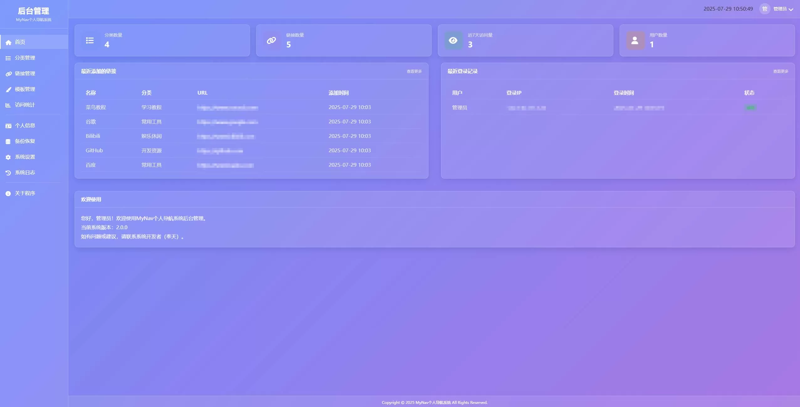
Task: Click the gear icon beside 系统设置
Action: point(8,157)
